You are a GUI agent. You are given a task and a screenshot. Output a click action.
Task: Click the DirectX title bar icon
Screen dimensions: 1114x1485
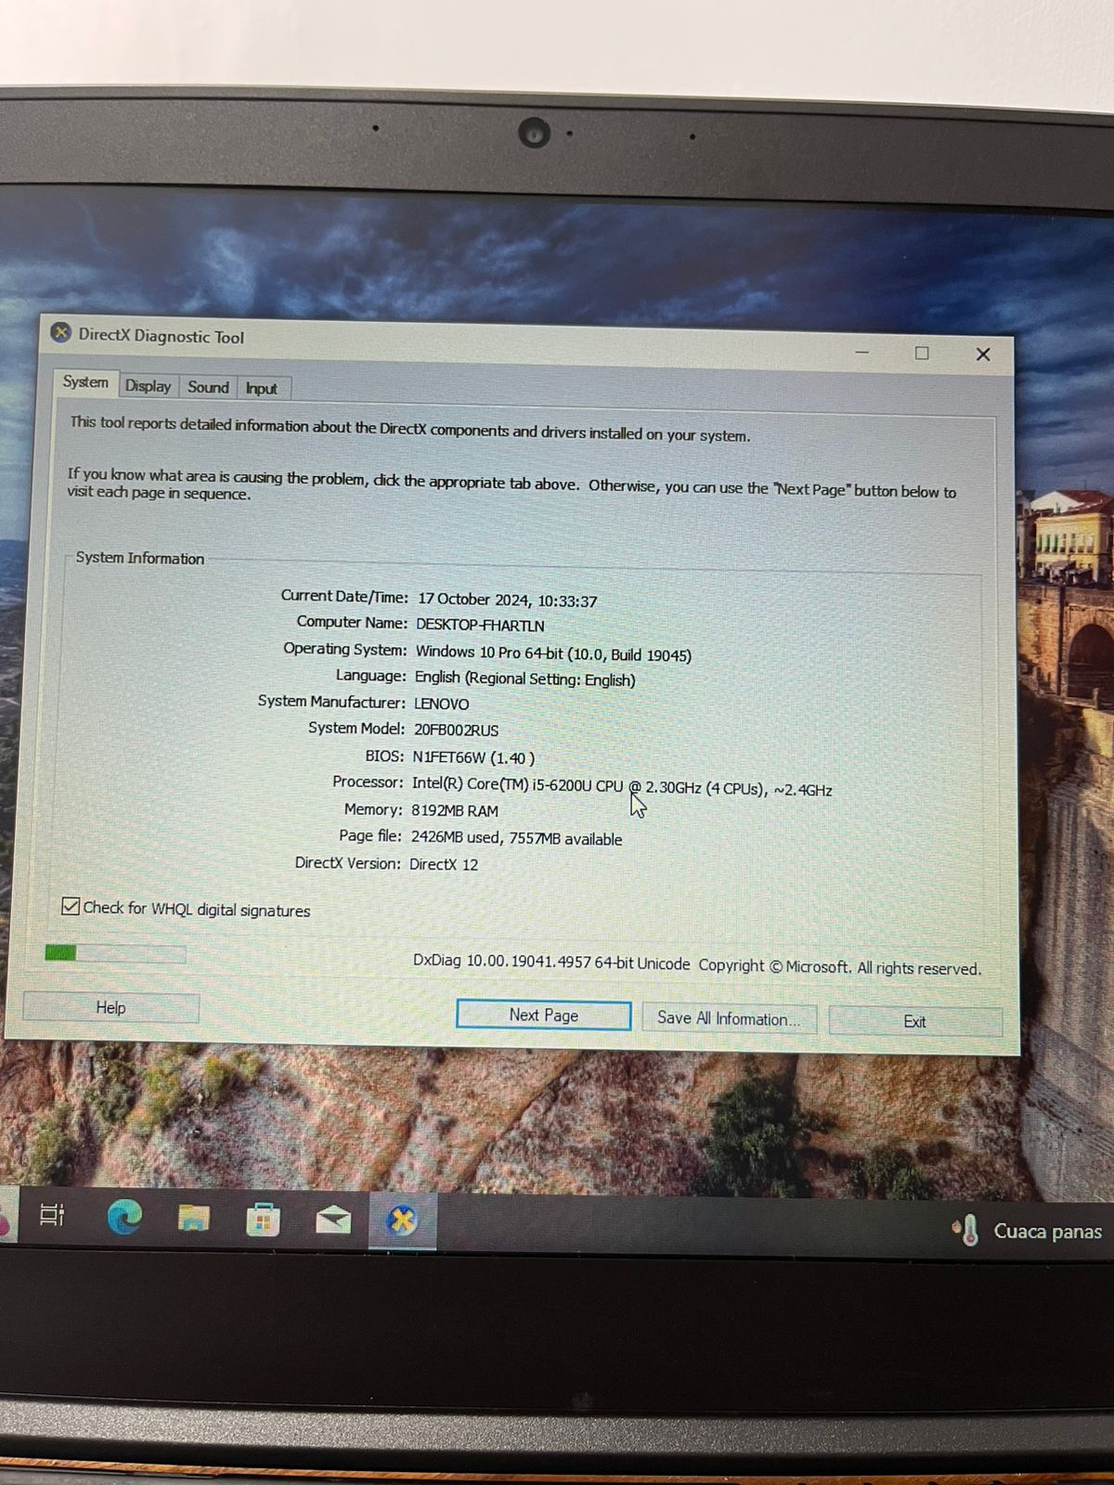(x=60, y=332)
